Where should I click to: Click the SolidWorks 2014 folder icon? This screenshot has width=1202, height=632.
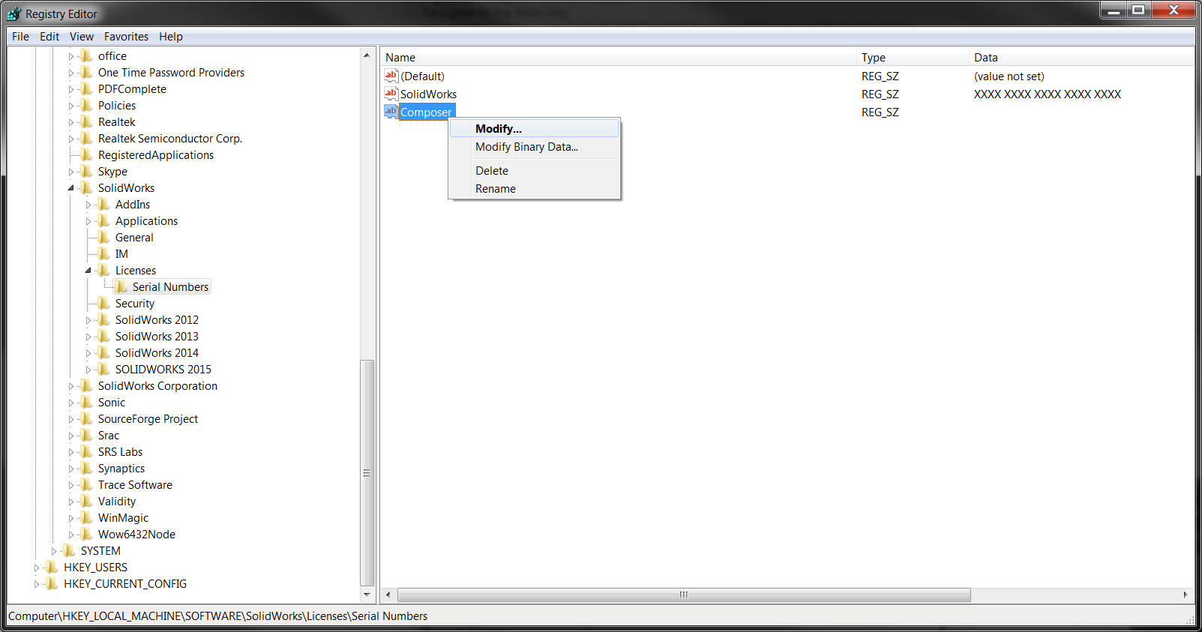tap(104, 353)
